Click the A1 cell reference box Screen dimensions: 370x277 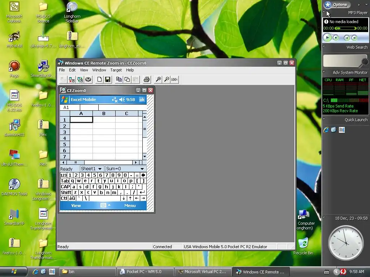[x=70, y=107]
